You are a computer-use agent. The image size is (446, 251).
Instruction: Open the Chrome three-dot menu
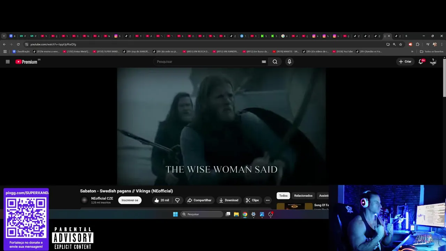442,44
